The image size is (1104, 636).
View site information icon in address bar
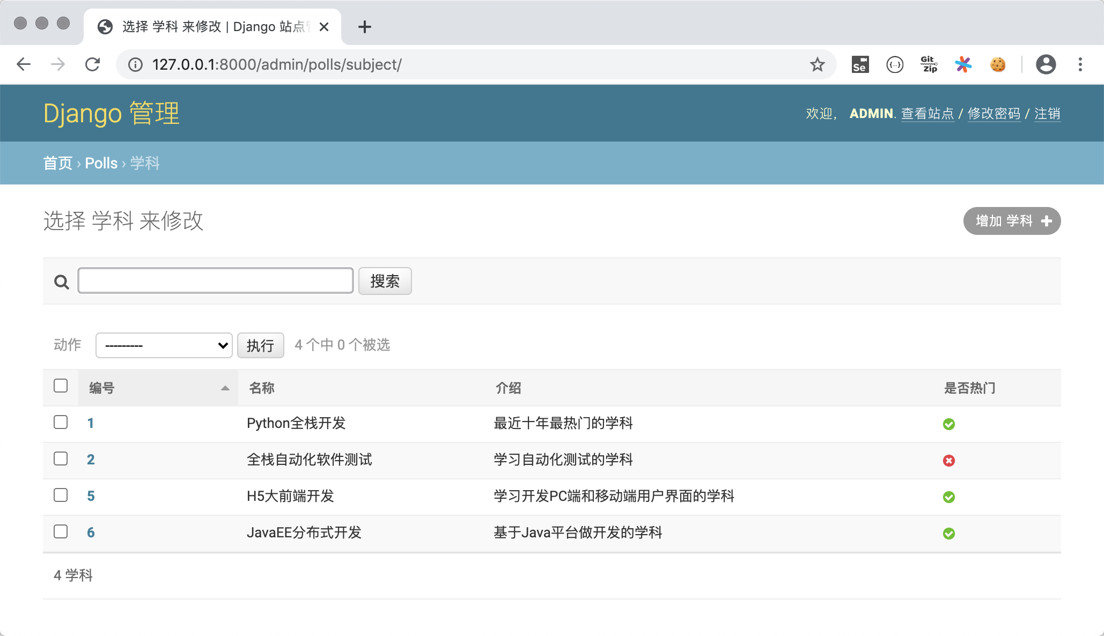click(x=135, y=64)
